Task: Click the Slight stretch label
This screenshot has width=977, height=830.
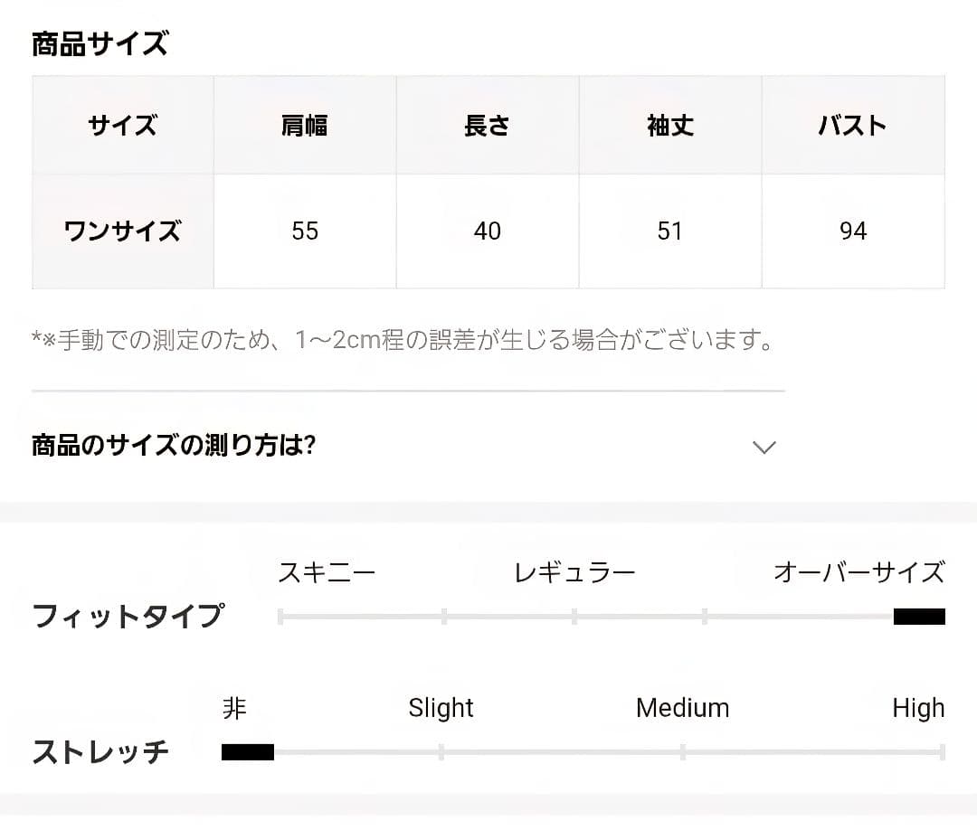Action: [441, 708]
